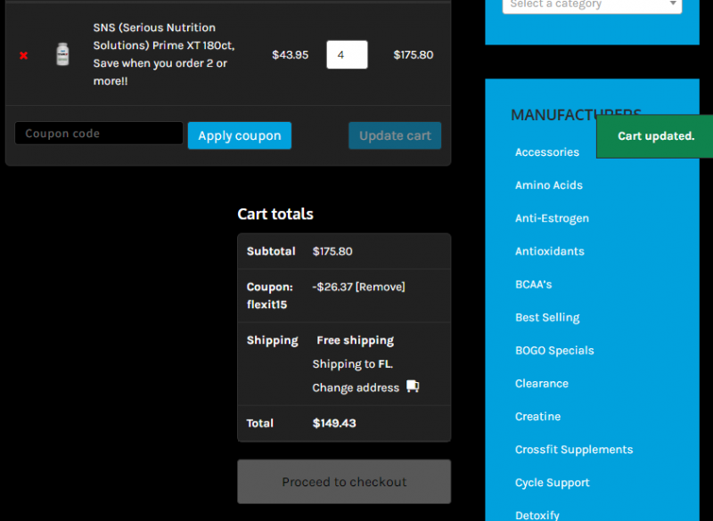This screenshot has height=521, width=713.
Task: Visit the Clearance category
Action: 542,384
